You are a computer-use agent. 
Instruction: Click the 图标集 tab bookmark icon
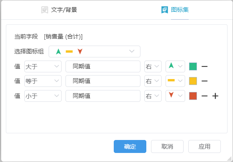point(164,10)
